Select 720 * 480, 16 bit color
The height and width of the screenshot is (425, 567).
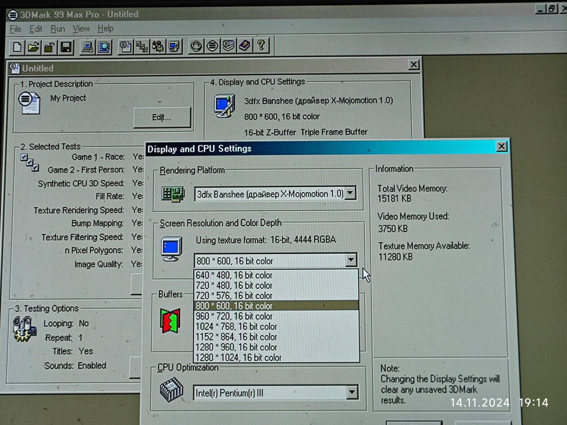[x=276, y=285]
